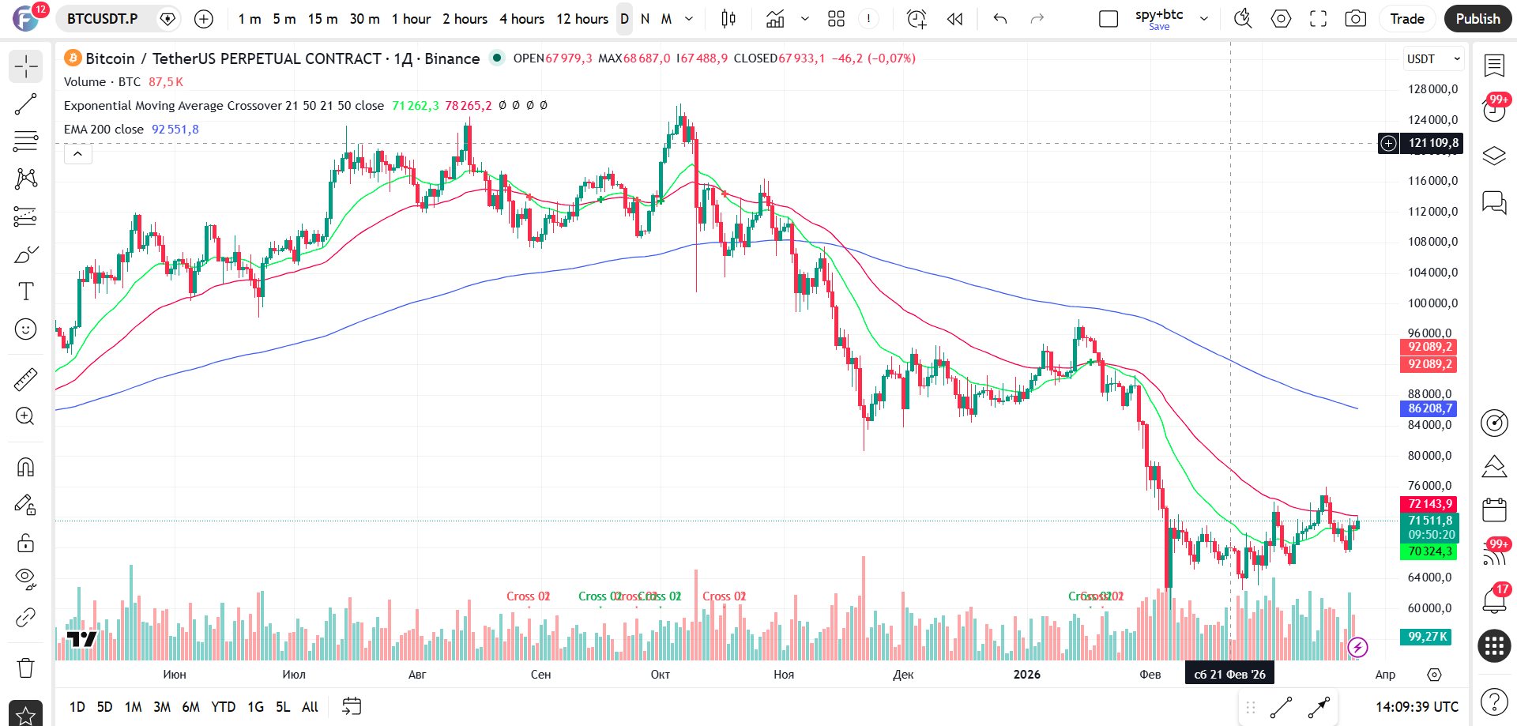Click the red 72 143,9 price label

(x=1430, y=504)
